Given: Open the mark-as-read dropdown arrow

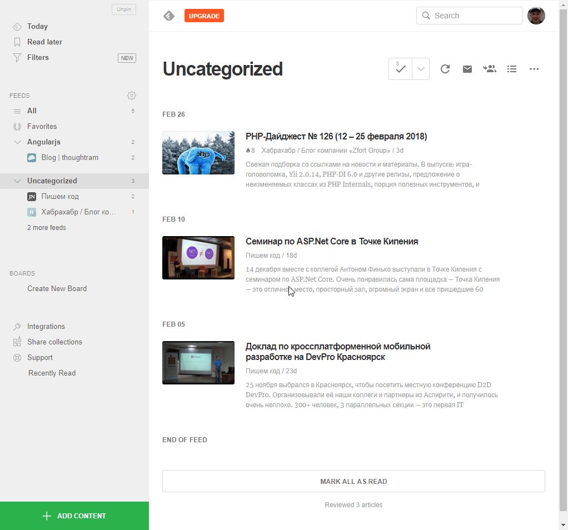Looking at the screenshot, I should click(x=421, y=69).
